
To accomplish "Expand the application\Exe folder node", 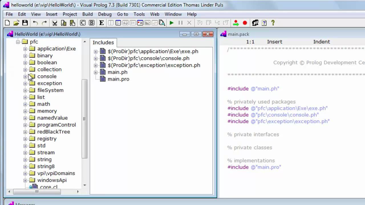I will pos(25,49).
